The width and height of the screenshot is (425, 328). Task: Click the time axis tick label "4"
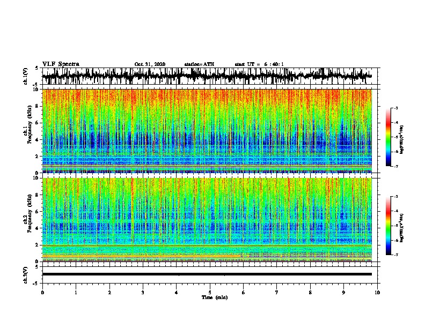[x=177, y=293]
